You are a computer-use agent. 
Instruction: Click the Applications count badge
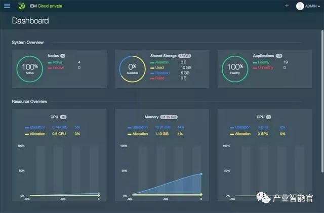(279, 56)
